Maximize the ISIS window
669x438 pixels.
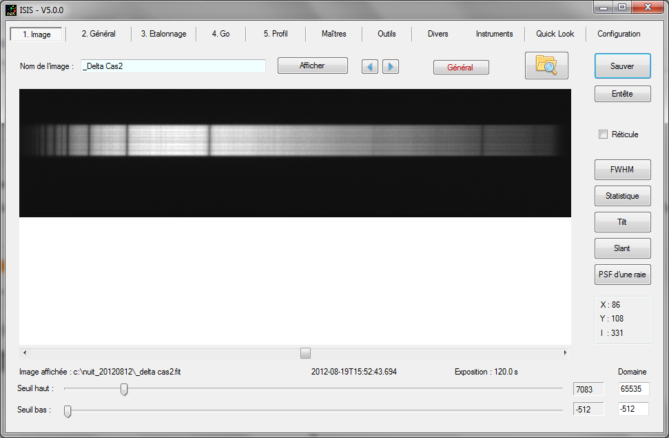622,8
